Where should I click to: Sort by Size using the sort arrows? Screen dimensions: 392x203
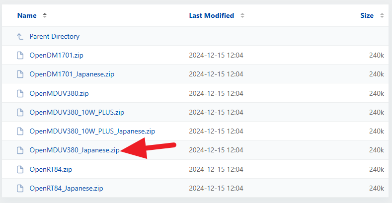tap(382, 15)
